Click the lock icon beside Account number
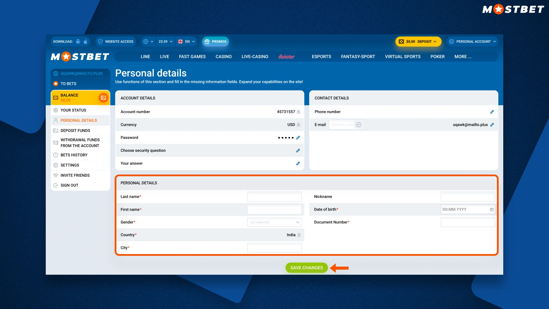549x309 pixels. click(x=298, y=112)
